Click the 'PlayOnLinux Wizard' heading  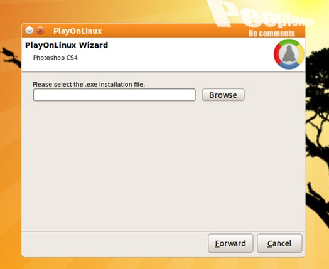pos(67,45)
